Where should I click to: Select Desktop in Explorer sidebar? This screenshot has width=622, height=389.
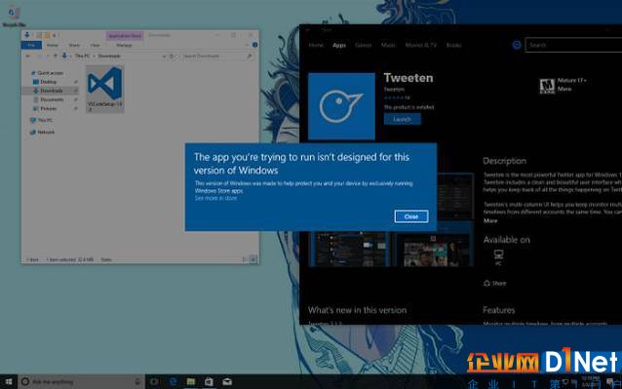(45, 82)
